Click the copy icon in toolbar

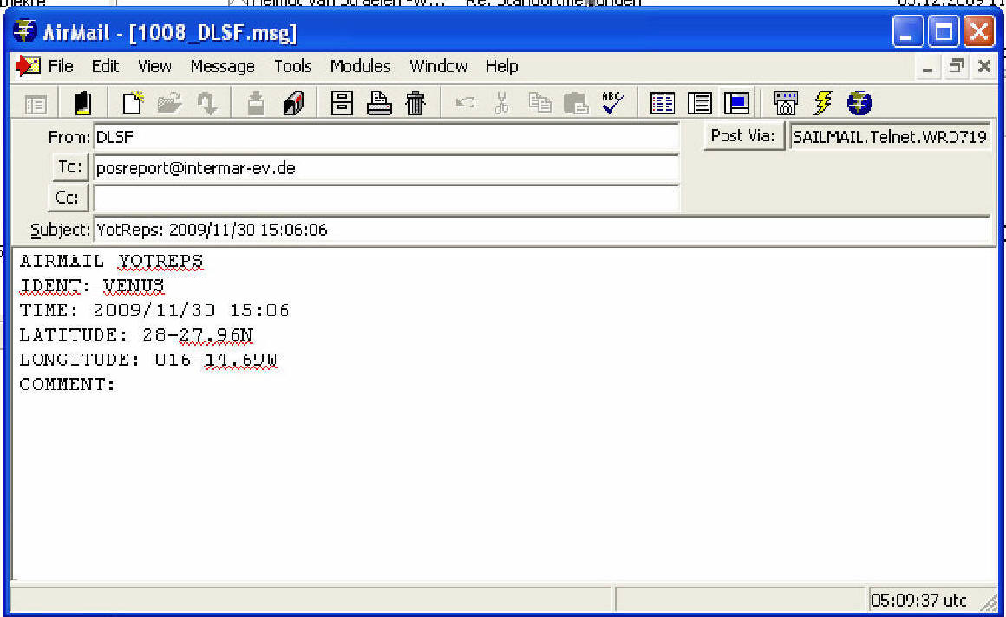pyautogui.click(x=539, y=102)
